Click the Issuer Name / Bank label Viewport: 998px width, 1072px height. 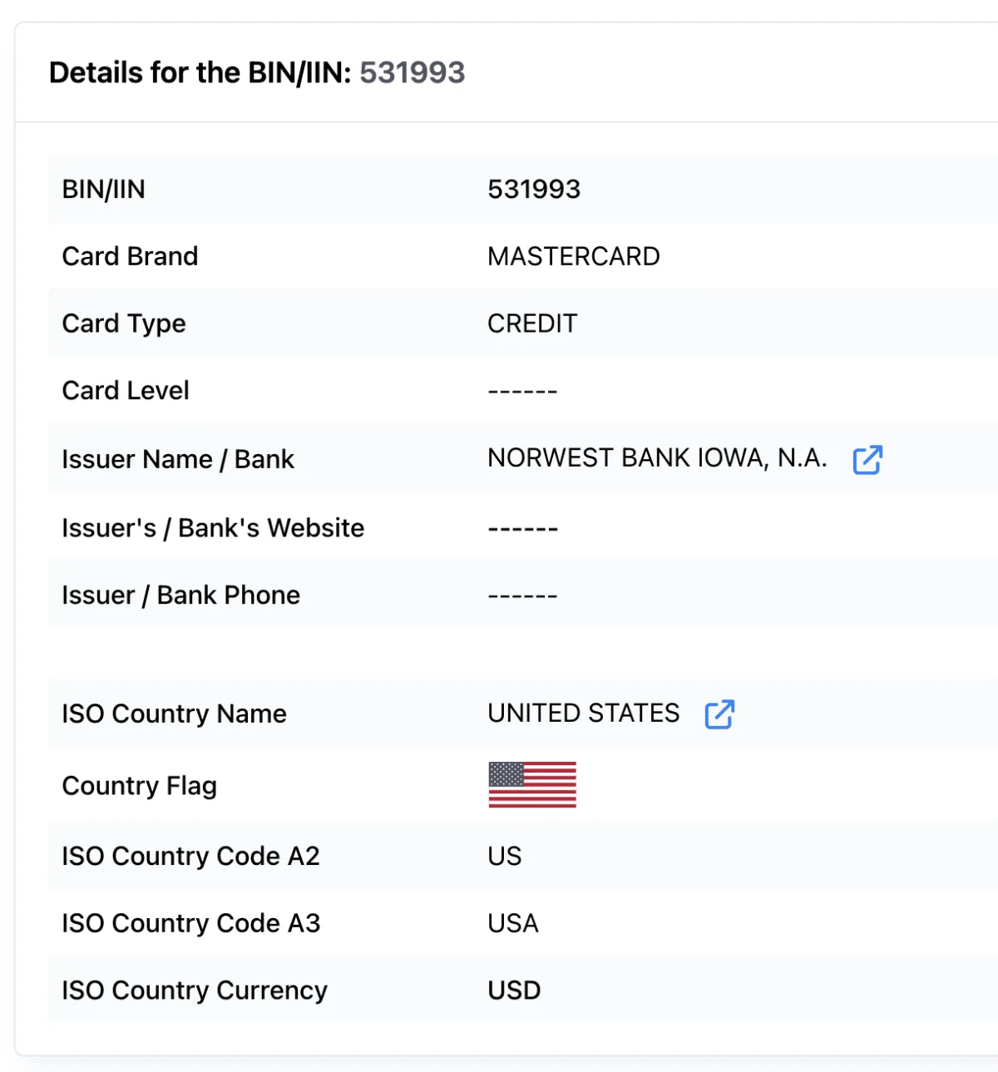178,459
